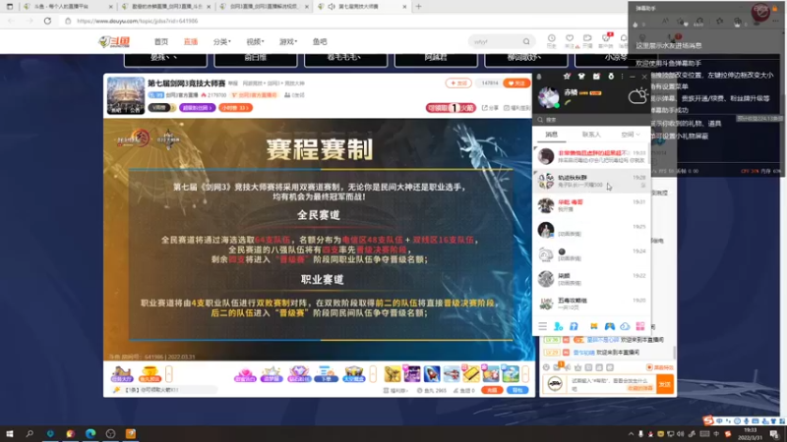The width and height of the screenshot is (787, 442).
Task: Click the 发送 send button
Action: [x=665, y=384]
